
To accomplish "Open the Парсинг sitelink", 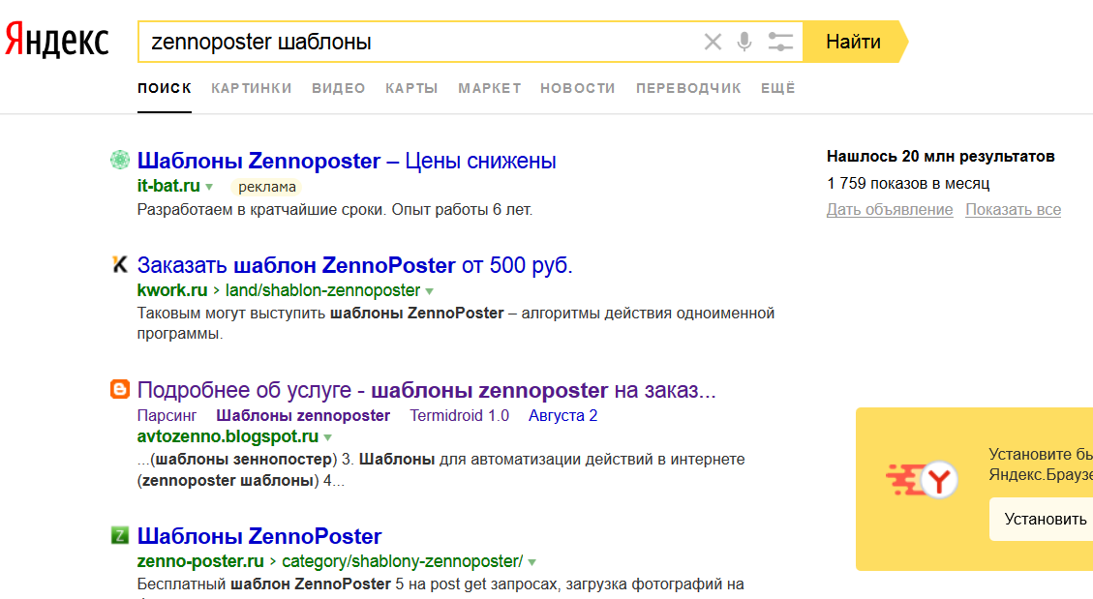I will click(x=167, y=416).
